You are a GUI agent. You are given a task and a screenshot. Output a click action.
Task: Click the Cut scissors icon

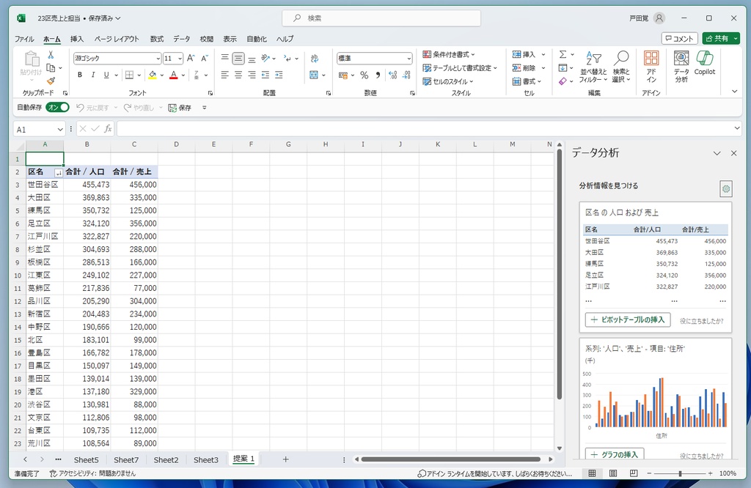[51, 55]
